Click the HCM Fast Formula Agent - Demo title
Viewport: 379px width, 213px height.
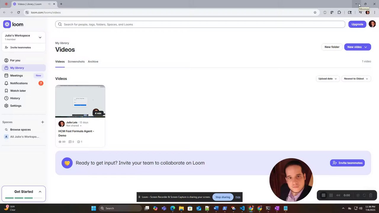(76, 133)
